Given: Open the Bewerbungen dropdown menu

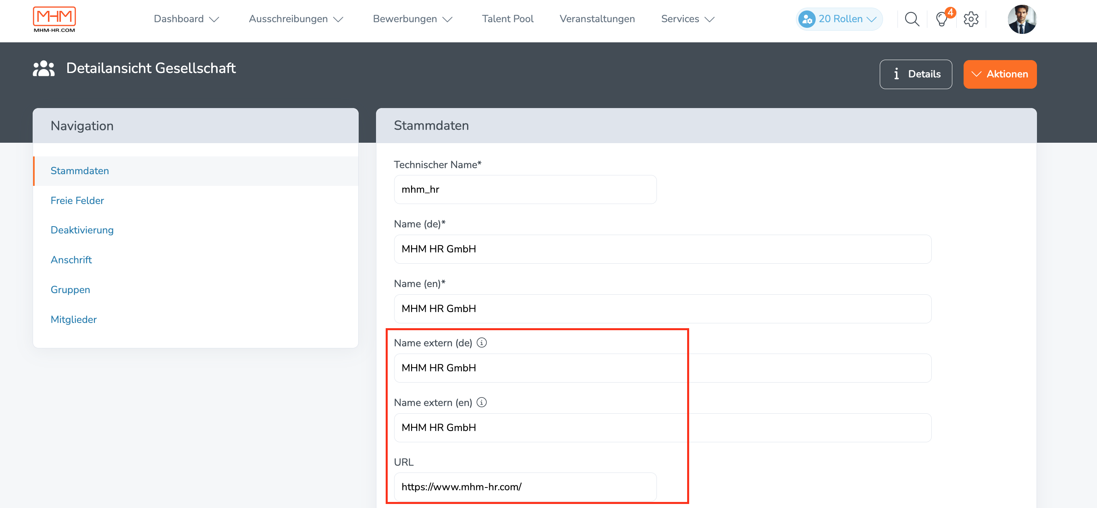Looking at the screenshot, I should [412, 19].
